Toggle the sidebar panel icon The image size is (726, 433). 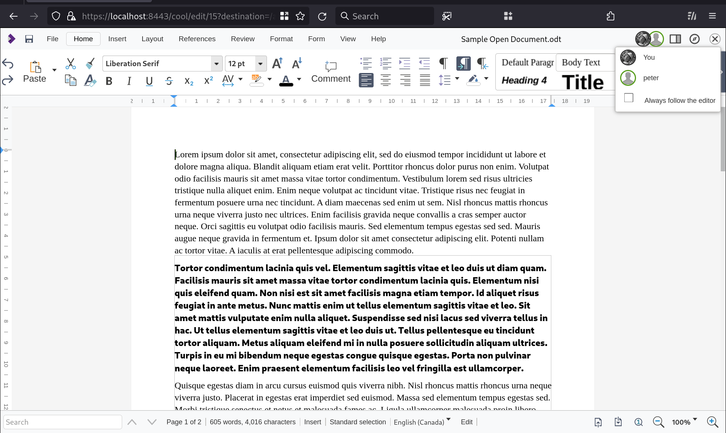pyautogui.click(x=675, y=39)
